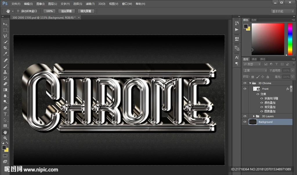The width and height of the screenshot is (297, 175).
Task: Select the Quick Selection tool
Action: point(5,42)
